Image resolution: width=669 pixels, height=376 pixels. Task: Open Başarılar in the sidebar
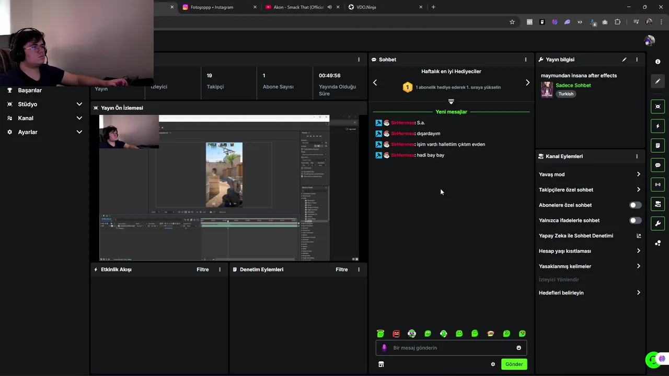[x=30, y=90]
